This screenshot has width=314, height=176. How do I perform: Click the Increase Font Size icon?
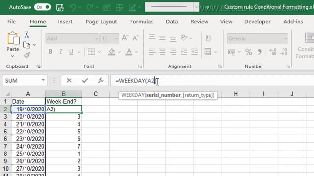click(x=125, y=38)
